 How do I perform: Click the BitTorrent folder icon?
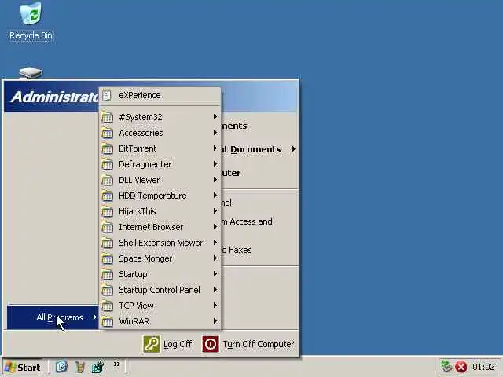(x=107, y=148)
